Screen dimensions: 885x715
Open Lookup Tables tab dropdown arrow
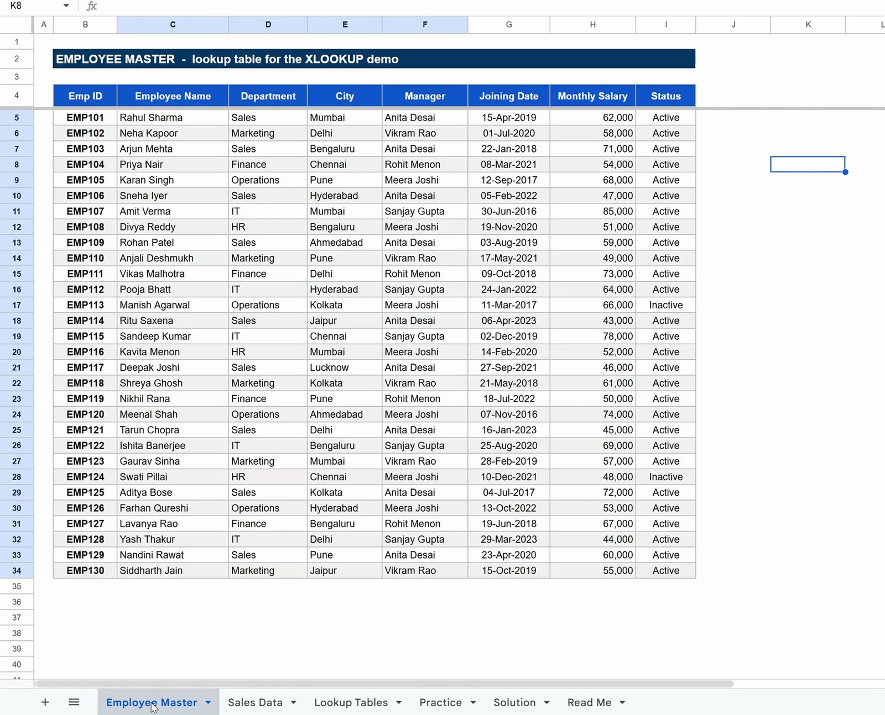click(x=399, y=702)
